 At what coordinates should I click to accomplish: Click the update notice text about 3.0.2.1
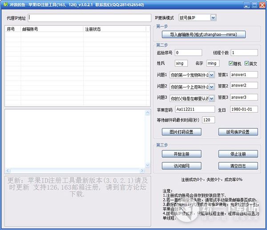point(77,187)
